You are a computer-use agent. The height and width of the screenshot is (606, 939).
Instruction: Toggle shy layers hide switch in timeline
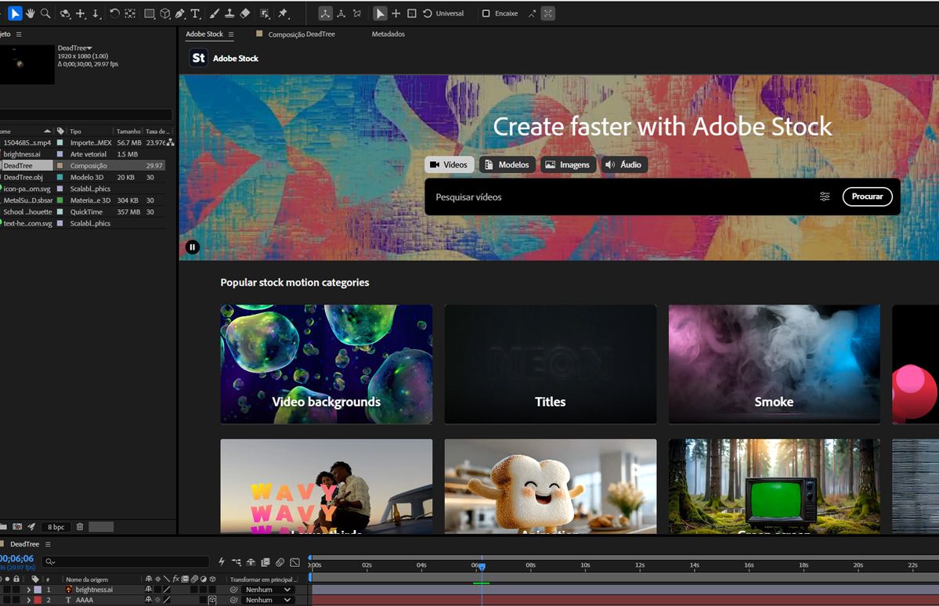tap(251, 562)
